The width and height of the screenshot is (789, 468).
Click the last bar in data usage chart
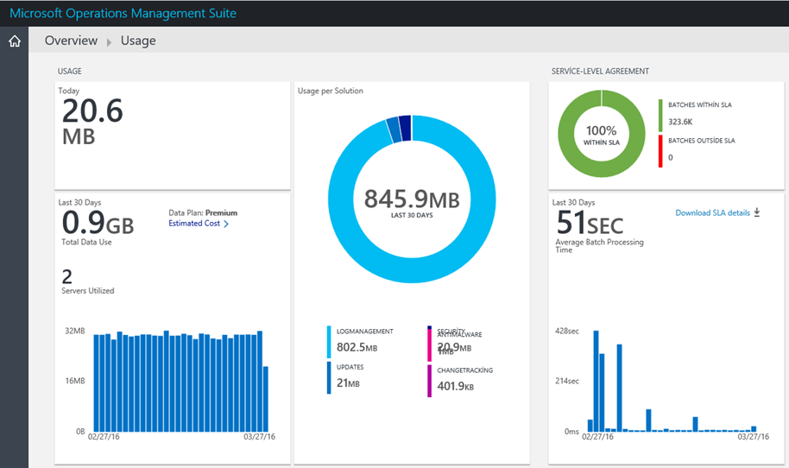tap(265, 399)
